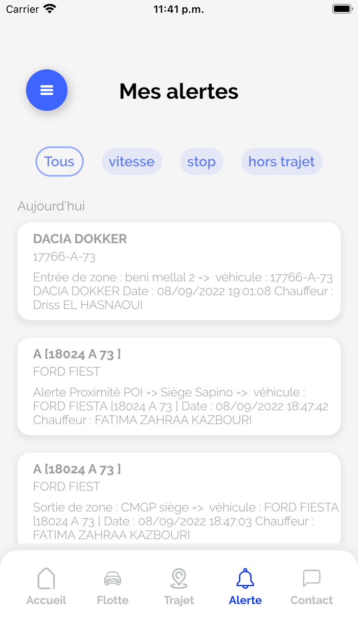Image resolution: width=358 pixels, height=637 pixels.
Task: Toggle the hors trajet filter
Action: click(281, 161)
